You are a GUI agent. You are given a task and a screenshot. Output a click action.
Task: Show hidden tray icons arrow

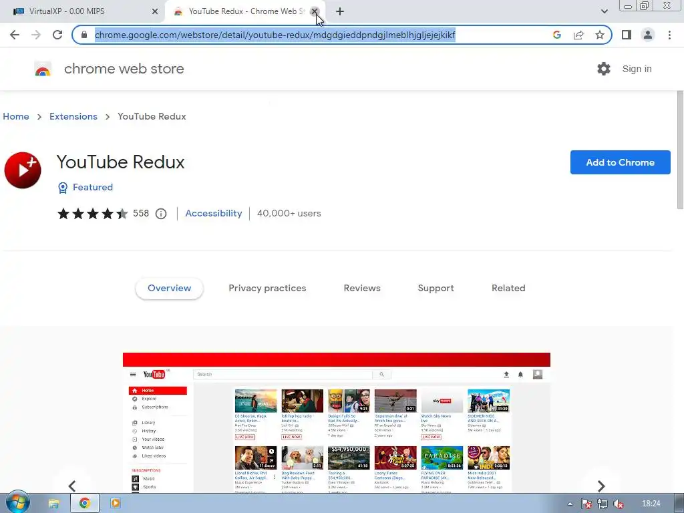tap(570, 504)
